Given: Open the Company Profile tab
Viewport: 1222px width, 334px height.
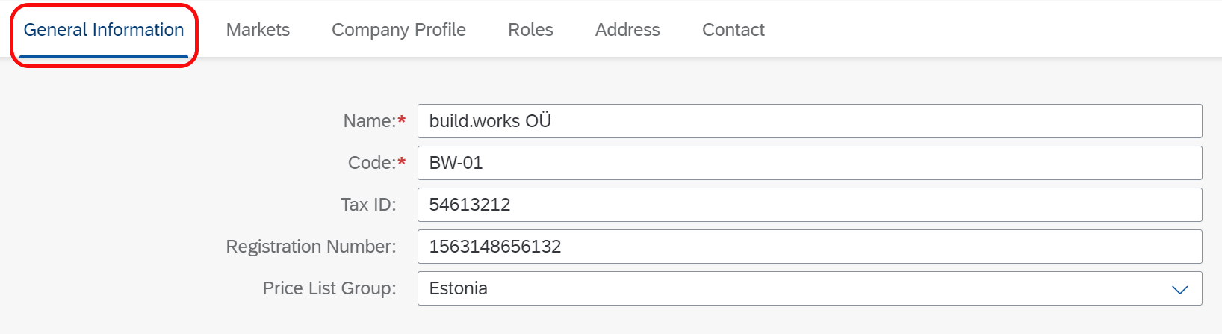Looking at the screenshot, I should 399,30.
